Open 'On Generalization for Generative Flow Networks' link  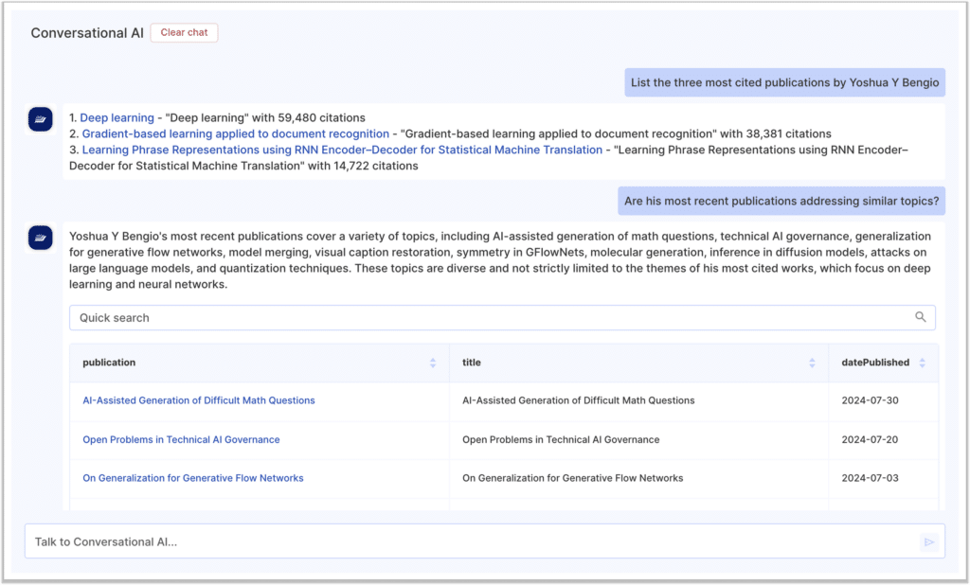(193, 478)
